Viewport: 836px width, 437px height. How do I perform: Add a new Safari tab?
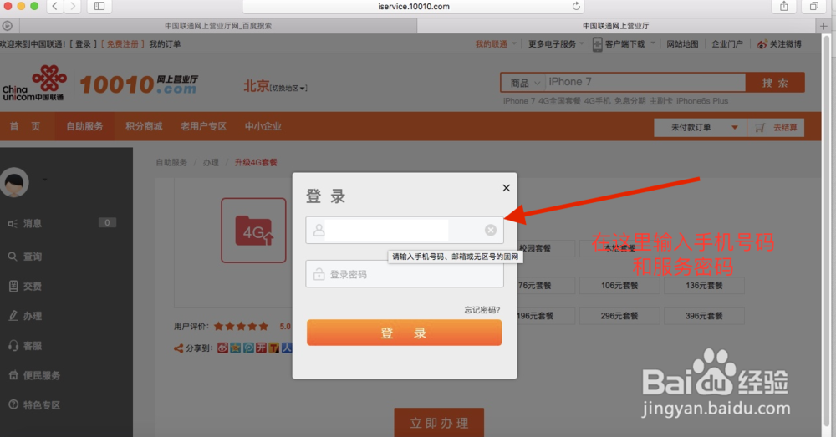tap(823, 26)
